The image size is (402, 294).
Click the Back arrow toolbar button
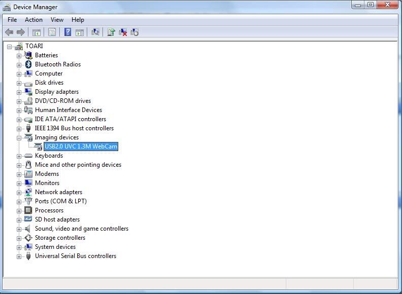(x=9, y=32)
